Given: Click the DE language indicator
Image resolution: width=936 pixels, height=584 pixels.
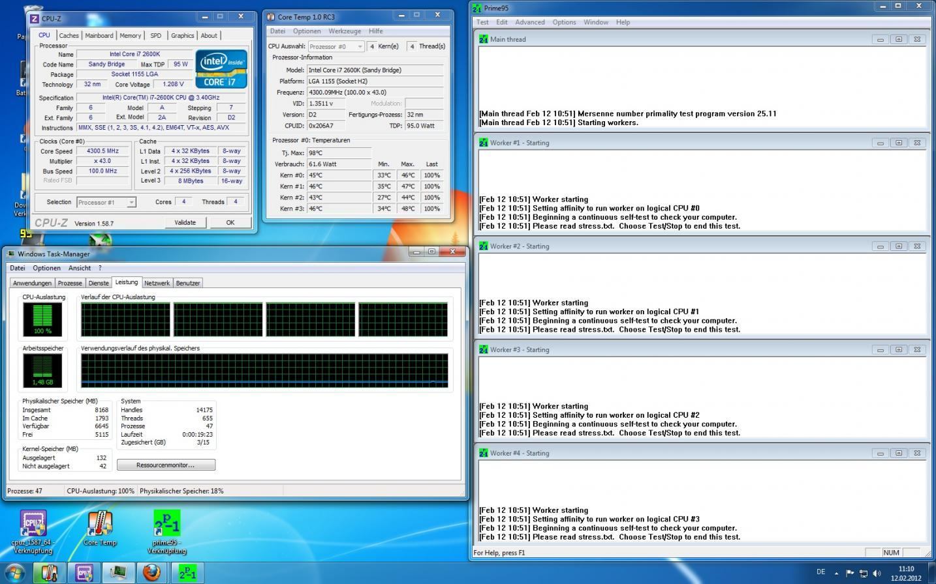Looking at the screenshot, I should pyautogui.click(x=820, y=572).
